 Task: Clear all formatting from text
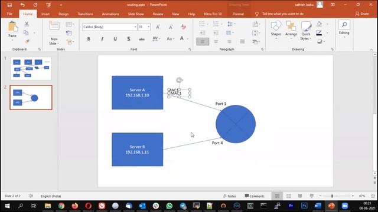pos(184,27)
